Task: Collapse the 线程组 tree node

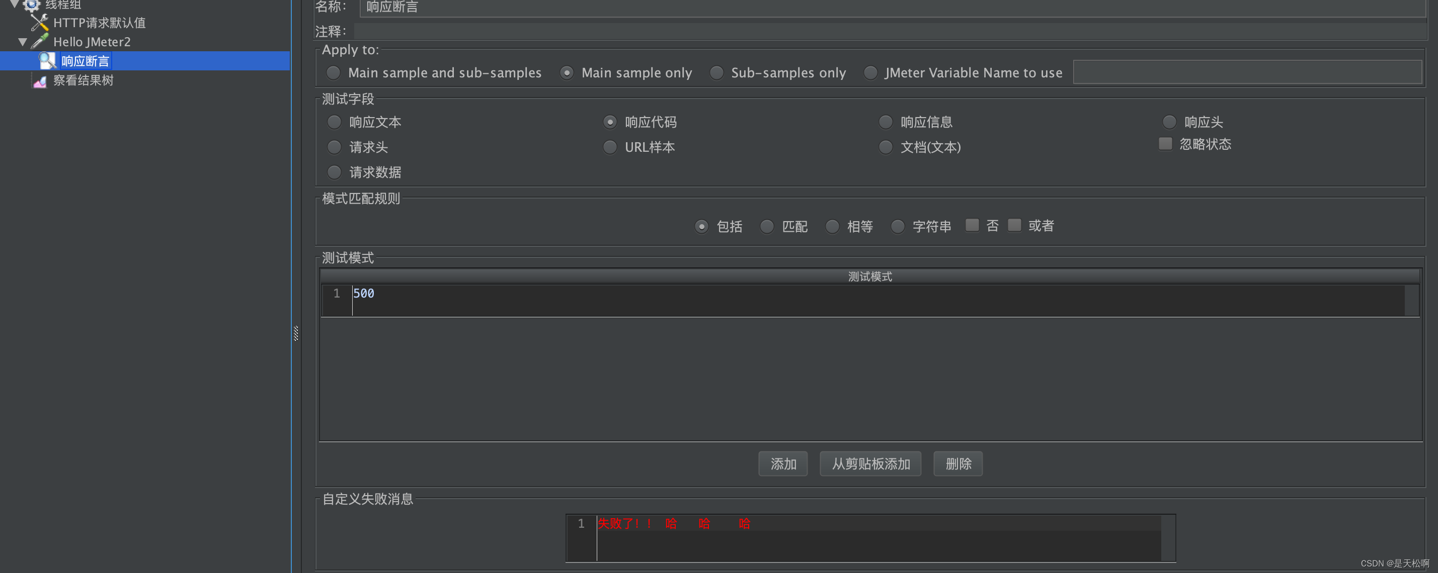Action: coord(15,5)
